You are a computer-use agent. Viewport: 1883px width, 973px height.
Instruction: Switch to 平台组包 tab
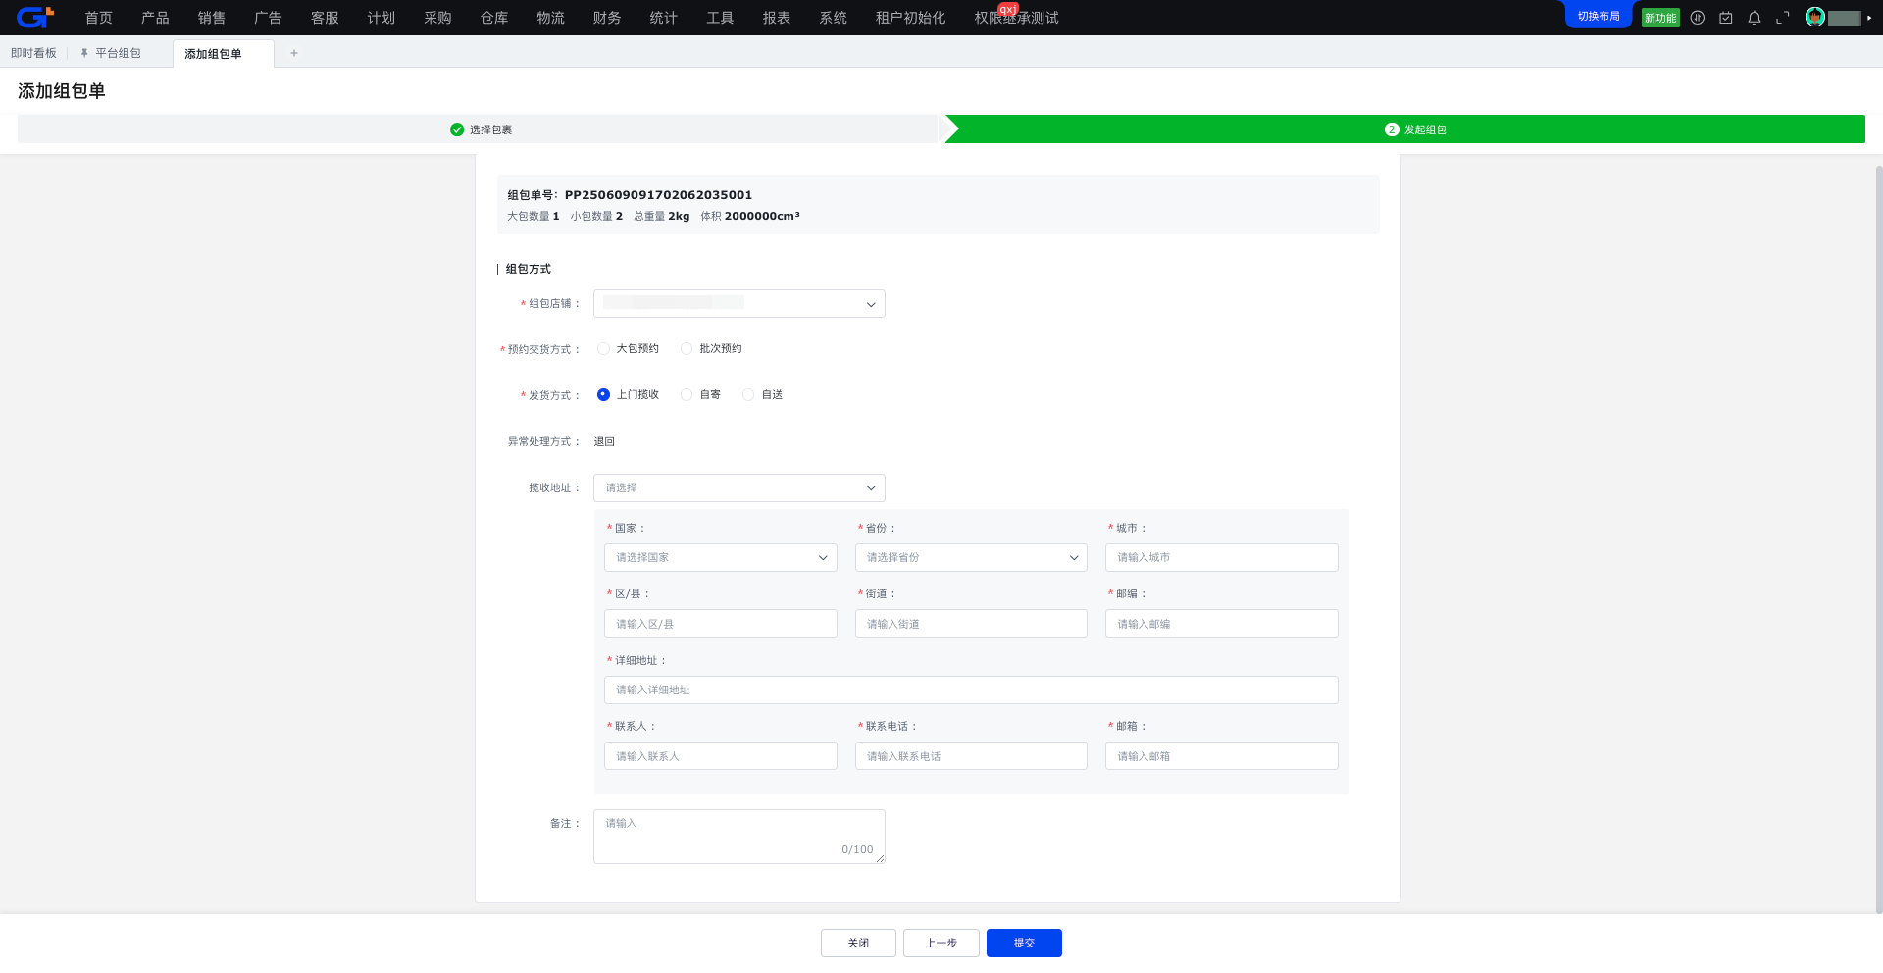point(118,53)
